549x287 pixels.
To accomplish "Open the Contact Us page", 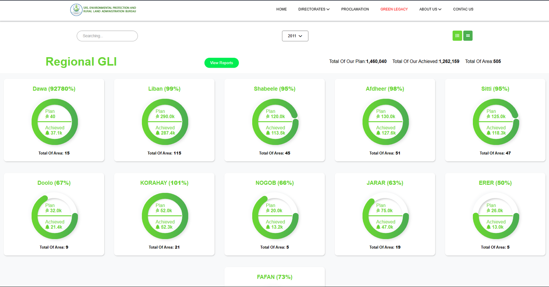I will tap(463, 9).
